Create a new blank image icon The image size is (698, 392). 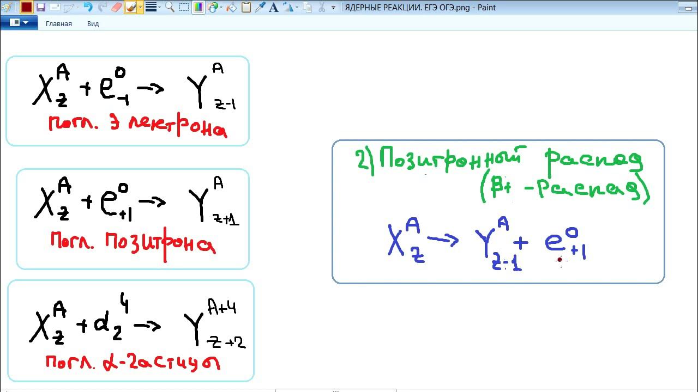click(69, 8)
